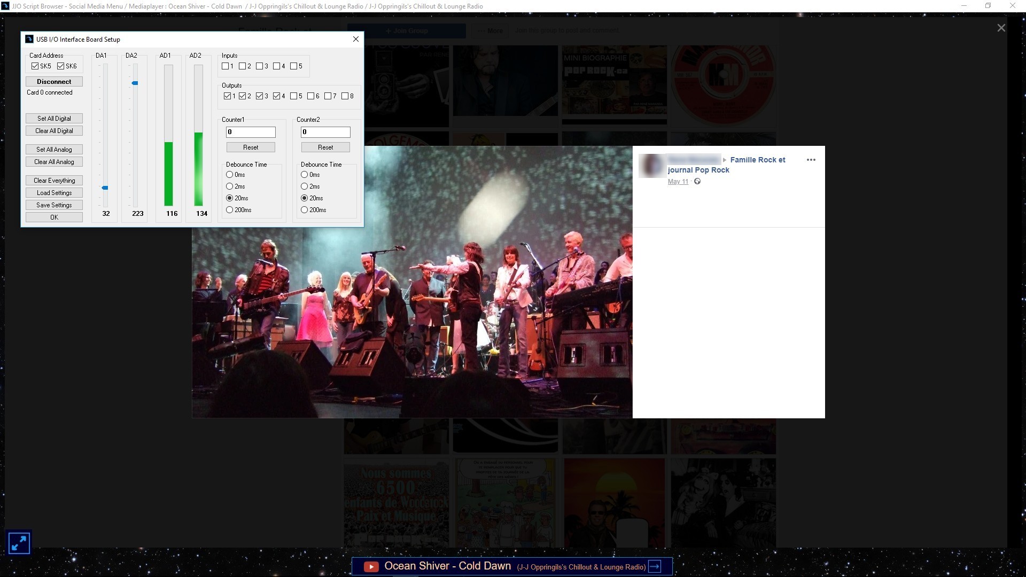This screenshot has height=577, width=1026.
Task: Close the USB I/O Interface Board Setup dialog
Action: 356,39
